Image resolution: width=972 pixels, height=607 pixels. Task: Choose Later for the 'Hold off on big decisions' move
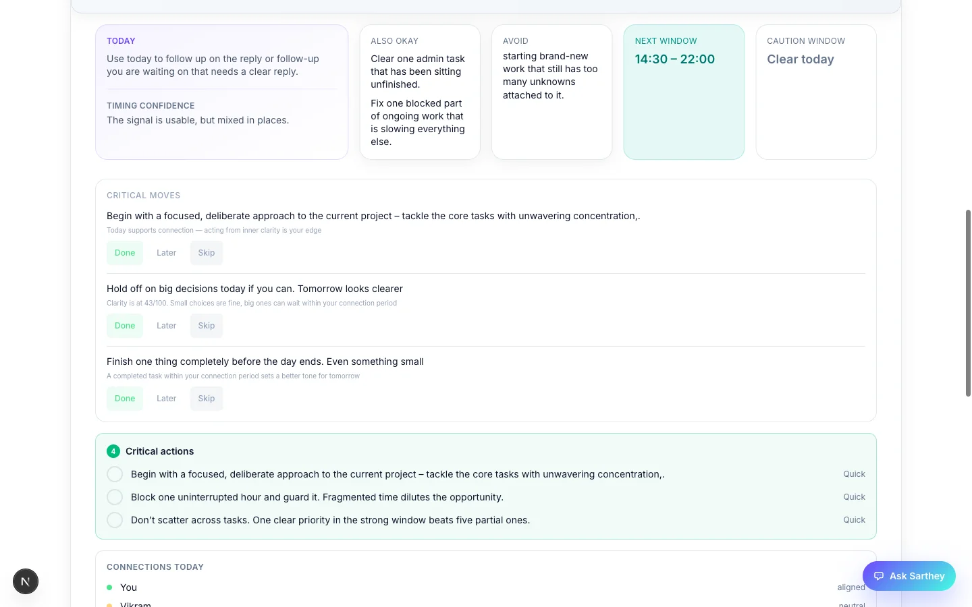click(x=166, y=326)
